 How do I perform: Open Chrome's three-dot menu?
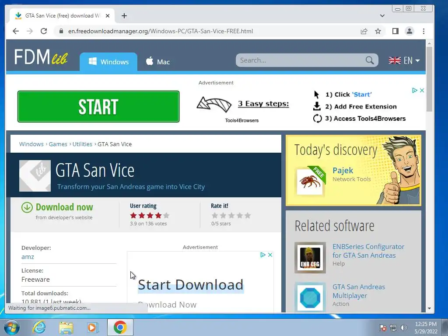coord(423,31)
